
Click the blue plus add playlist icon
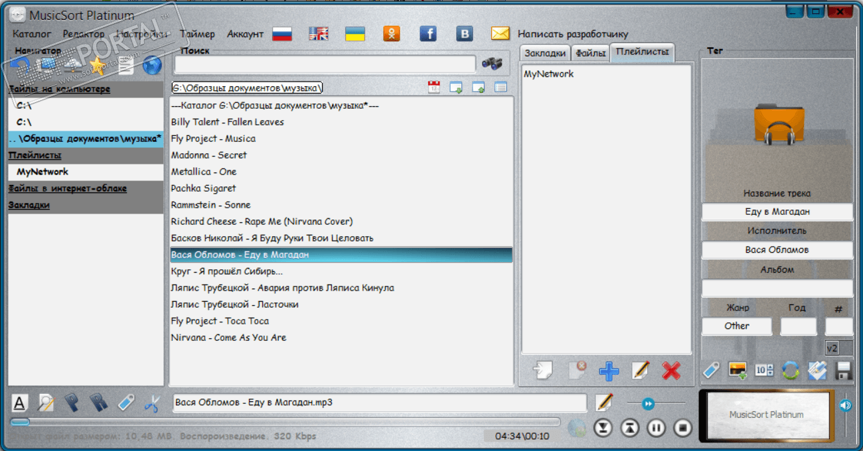pos(609,371)
